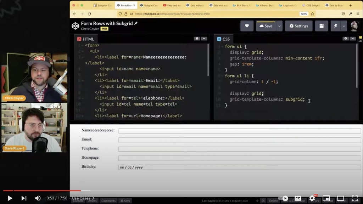Click the codepen.io URL address bar
The image size is (363, 204).
point(173,14)
